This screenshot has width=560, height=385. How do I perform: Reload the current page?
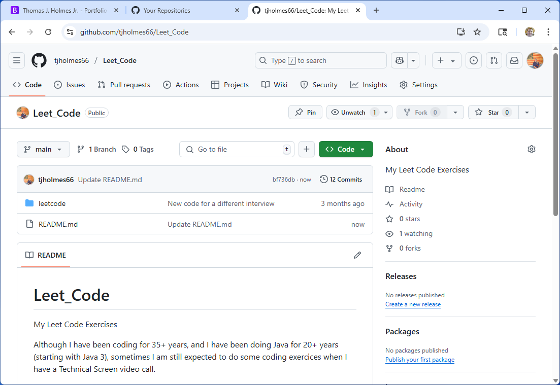tap(48, 32)
